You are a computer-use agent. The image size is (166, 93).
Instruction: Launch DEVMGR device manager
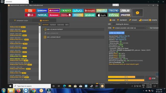pos(143,20)
